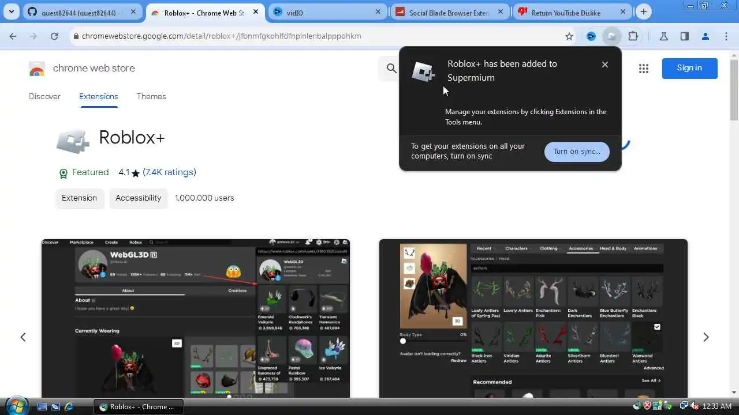Bookmark this page with the star
Viewport: 739px width, 415px height.
[569, 36]
